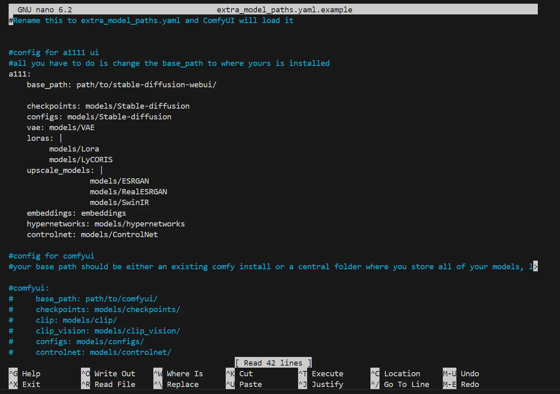This screenshot has height=394, width=560.
Task: Click the ^R Read File shortcut
Action: point(108,384)
